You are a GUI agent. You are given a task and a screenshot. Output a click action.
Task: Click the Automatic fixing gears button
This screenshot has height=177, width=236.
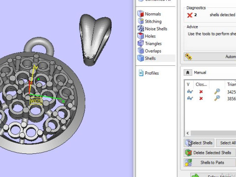[210, 57]
